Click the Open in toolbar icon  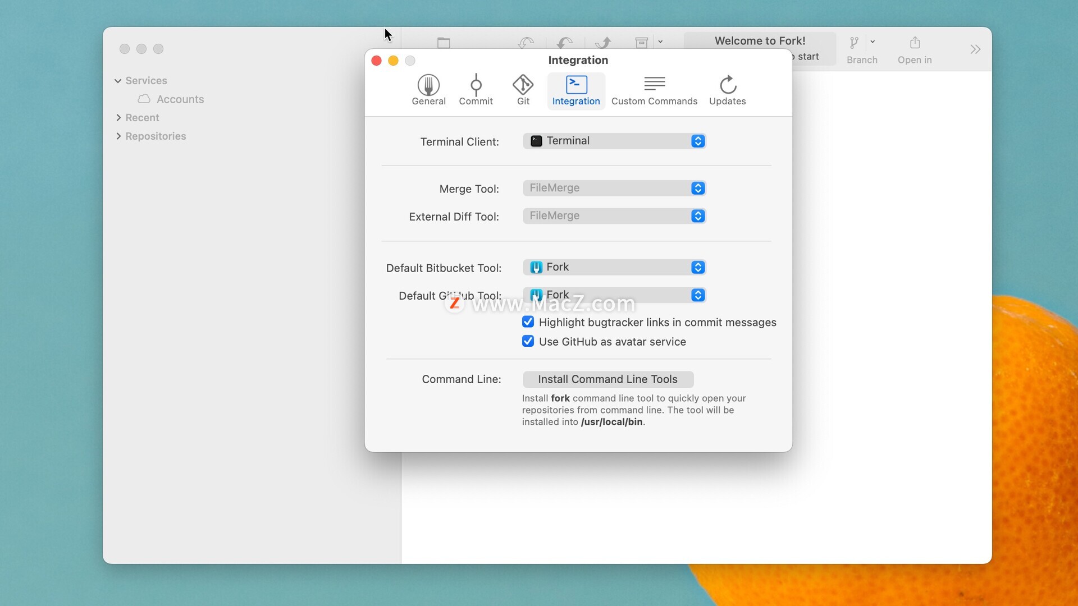(x=915, y=43)
